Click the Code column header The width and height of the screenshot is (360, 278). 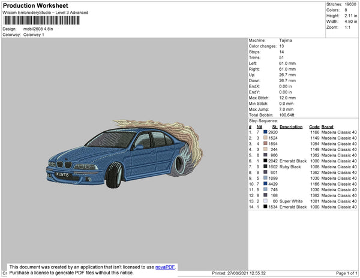314,127
